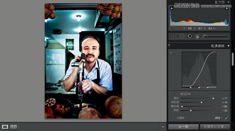Click the 高光 highlights slider handle
Screen dimensions: 235x131
(x=213, y=98)
